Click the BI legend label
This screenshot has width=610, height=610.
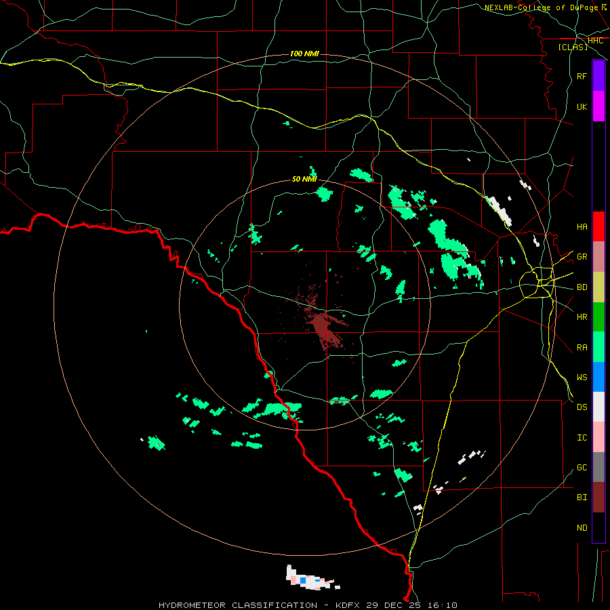coord(582,497)
